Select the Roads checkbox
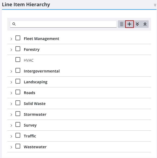This screenshot has height=158, width=157. pyautogui.click(x=18, y=92)
